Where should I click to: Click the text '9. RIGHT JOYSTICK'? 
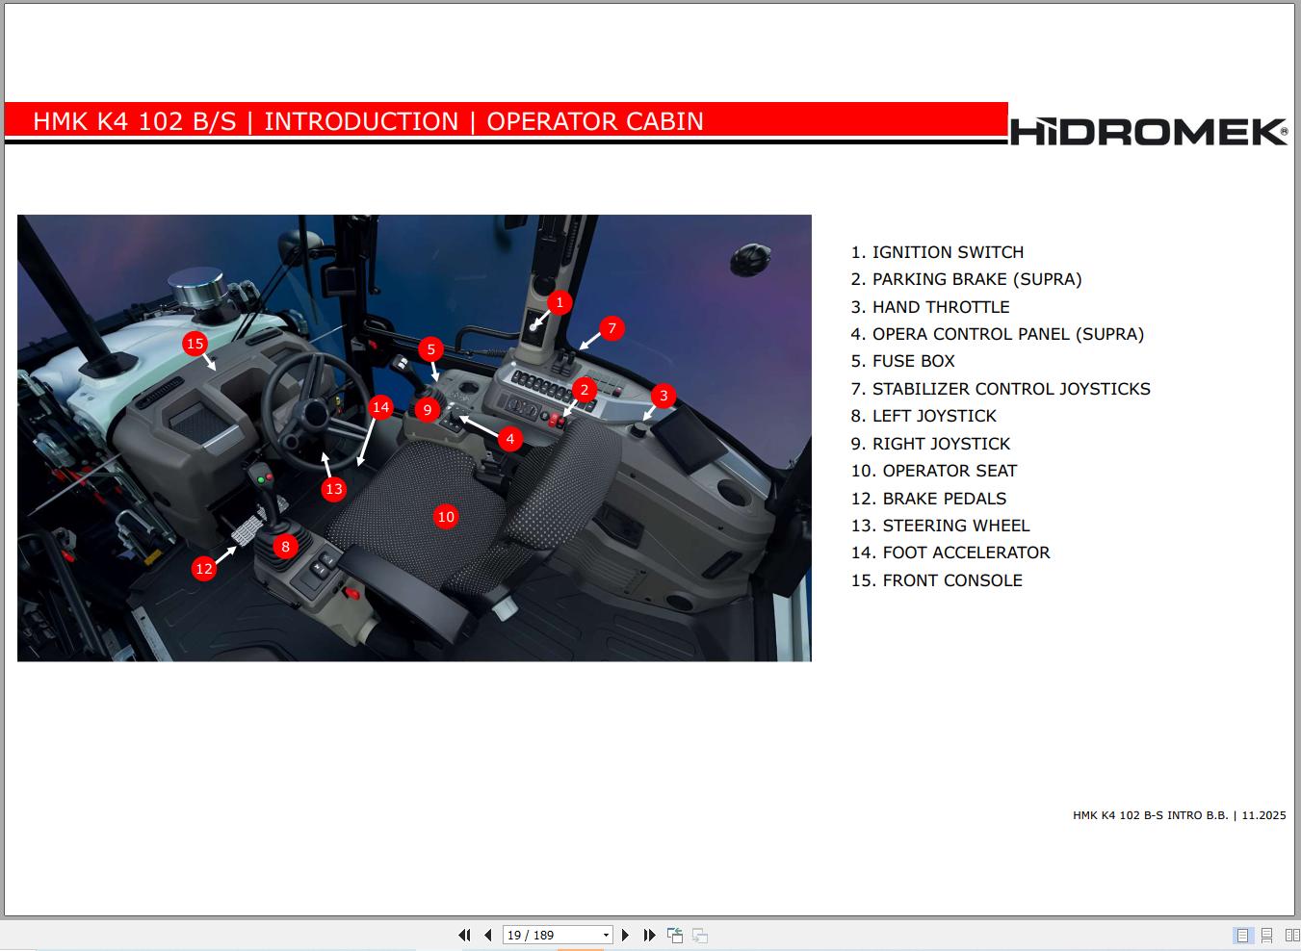[930, 444]
